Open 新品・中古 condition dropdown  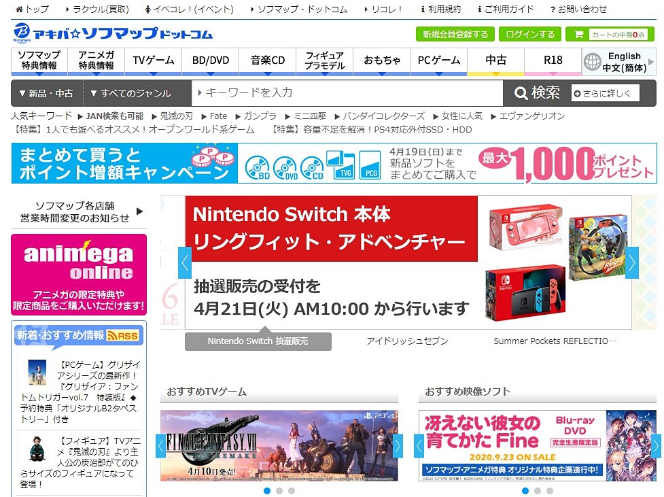tap(46, 93)
